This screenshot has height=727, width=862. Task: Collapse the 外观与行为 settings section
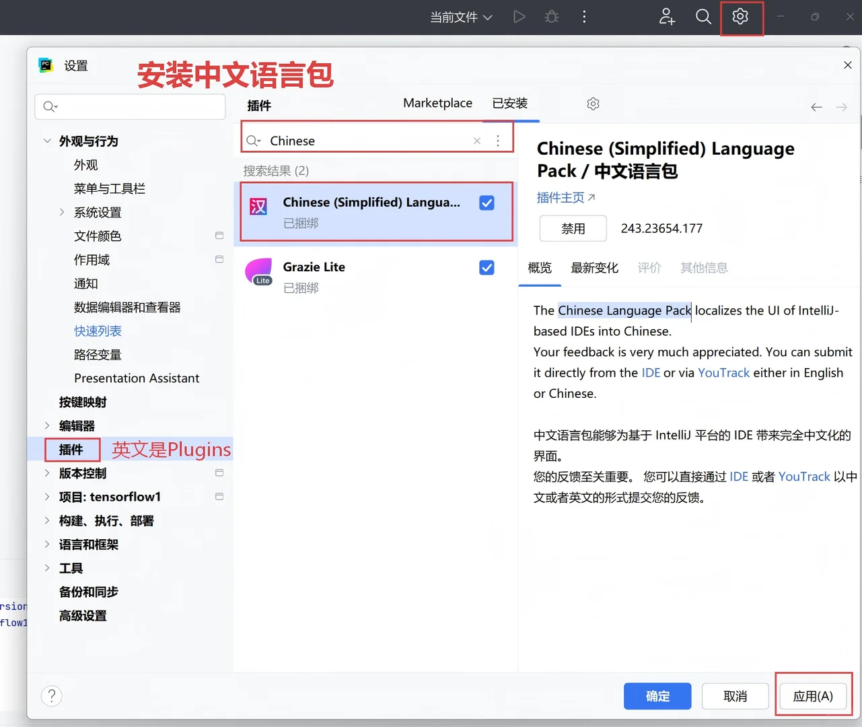(46, 141)
